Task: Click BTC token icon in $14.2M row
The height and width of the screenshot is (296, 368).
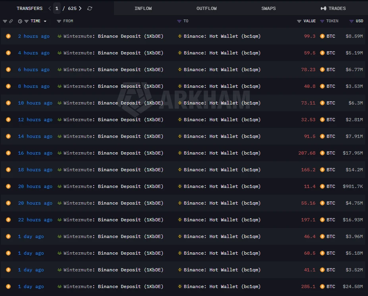Action: tap(322, 170)
